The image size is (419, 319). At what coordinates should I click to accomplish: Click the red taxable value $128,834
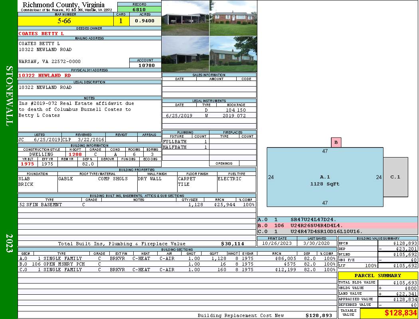pyautogui.click(x=400, y=313)
